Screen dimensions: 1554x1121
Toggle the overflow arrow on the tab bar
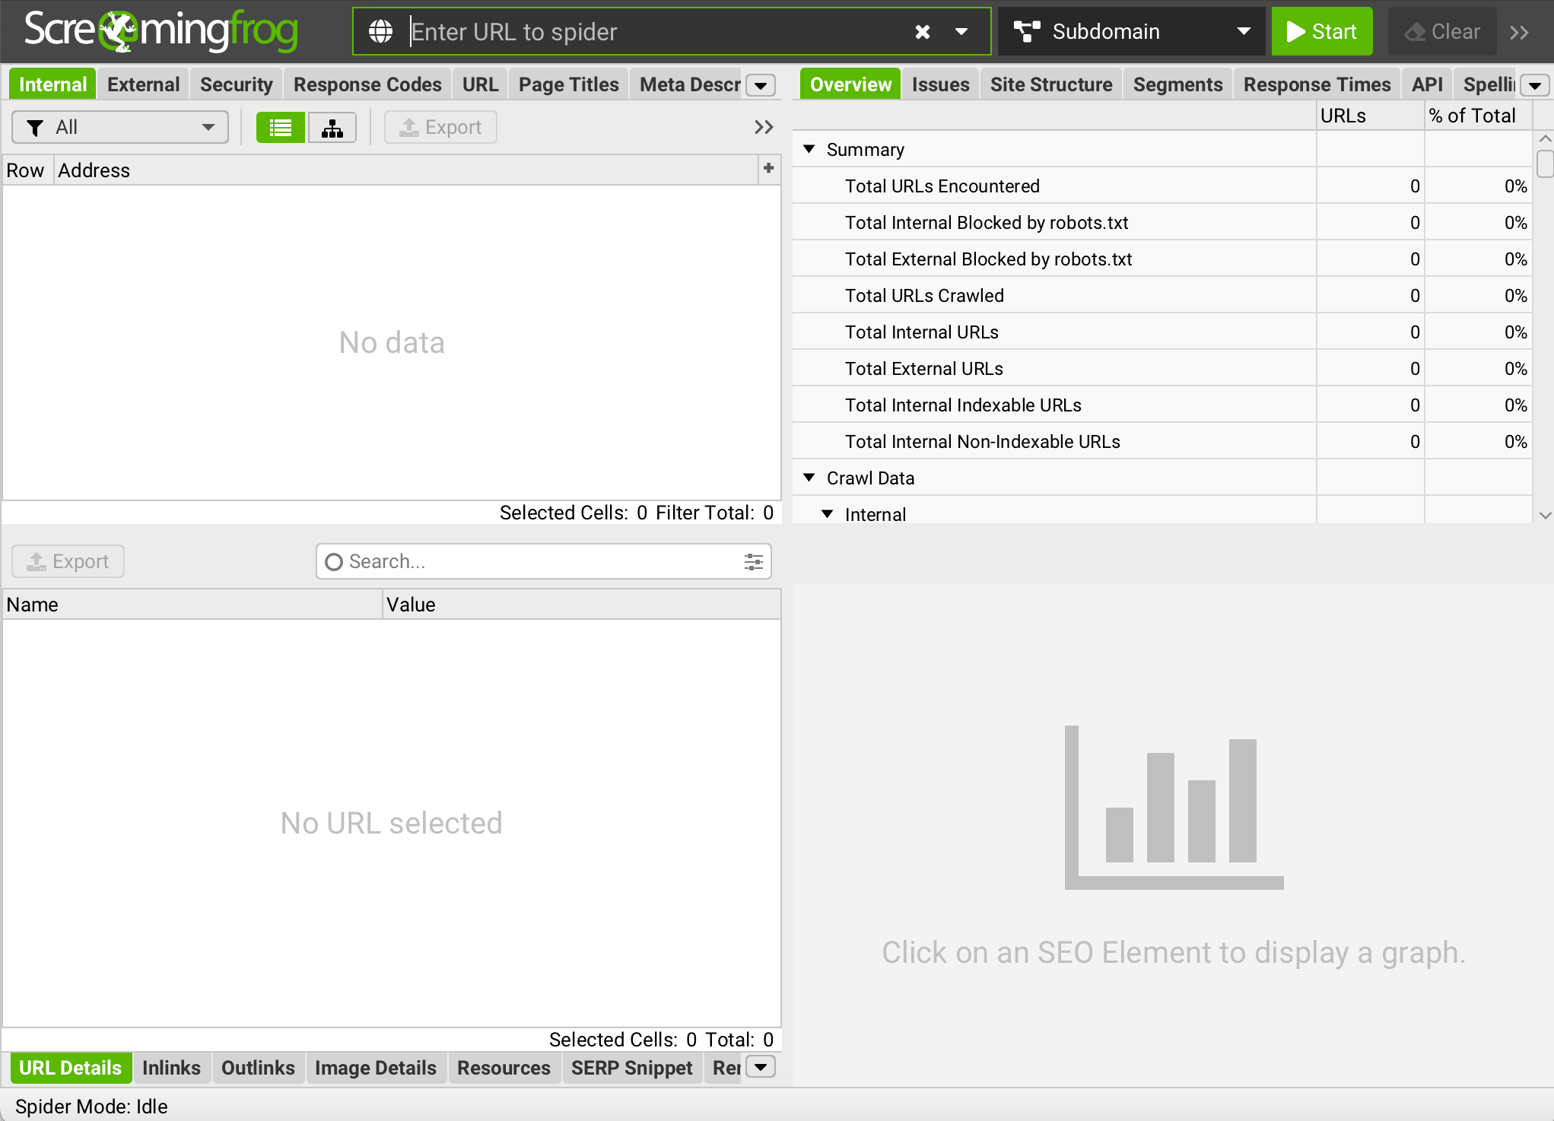(760, 84)
